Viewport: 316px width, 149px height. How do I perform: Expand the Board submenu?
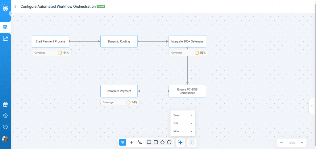click(183, 115)
